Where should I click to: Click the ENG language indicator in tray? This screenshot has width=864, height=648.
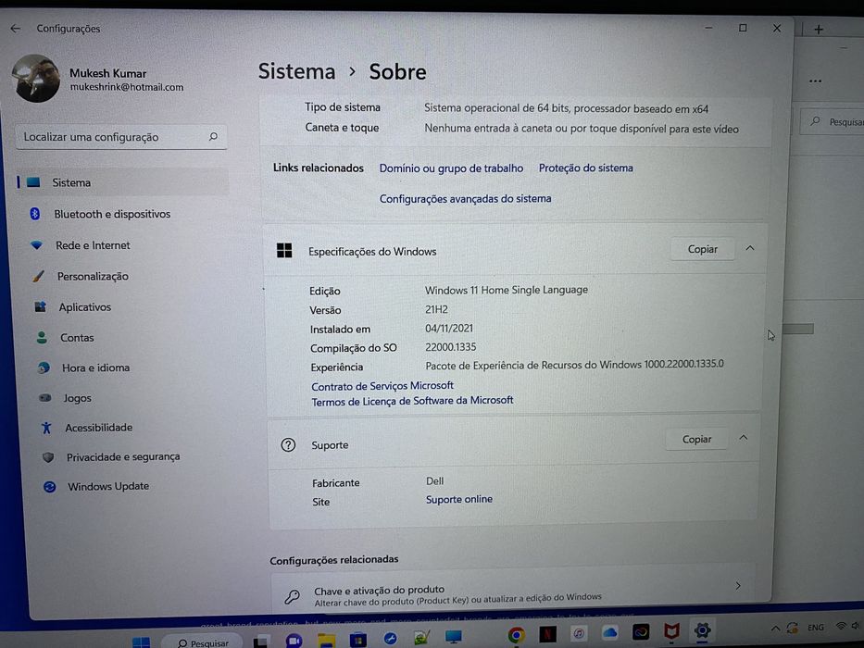(816, 627)
